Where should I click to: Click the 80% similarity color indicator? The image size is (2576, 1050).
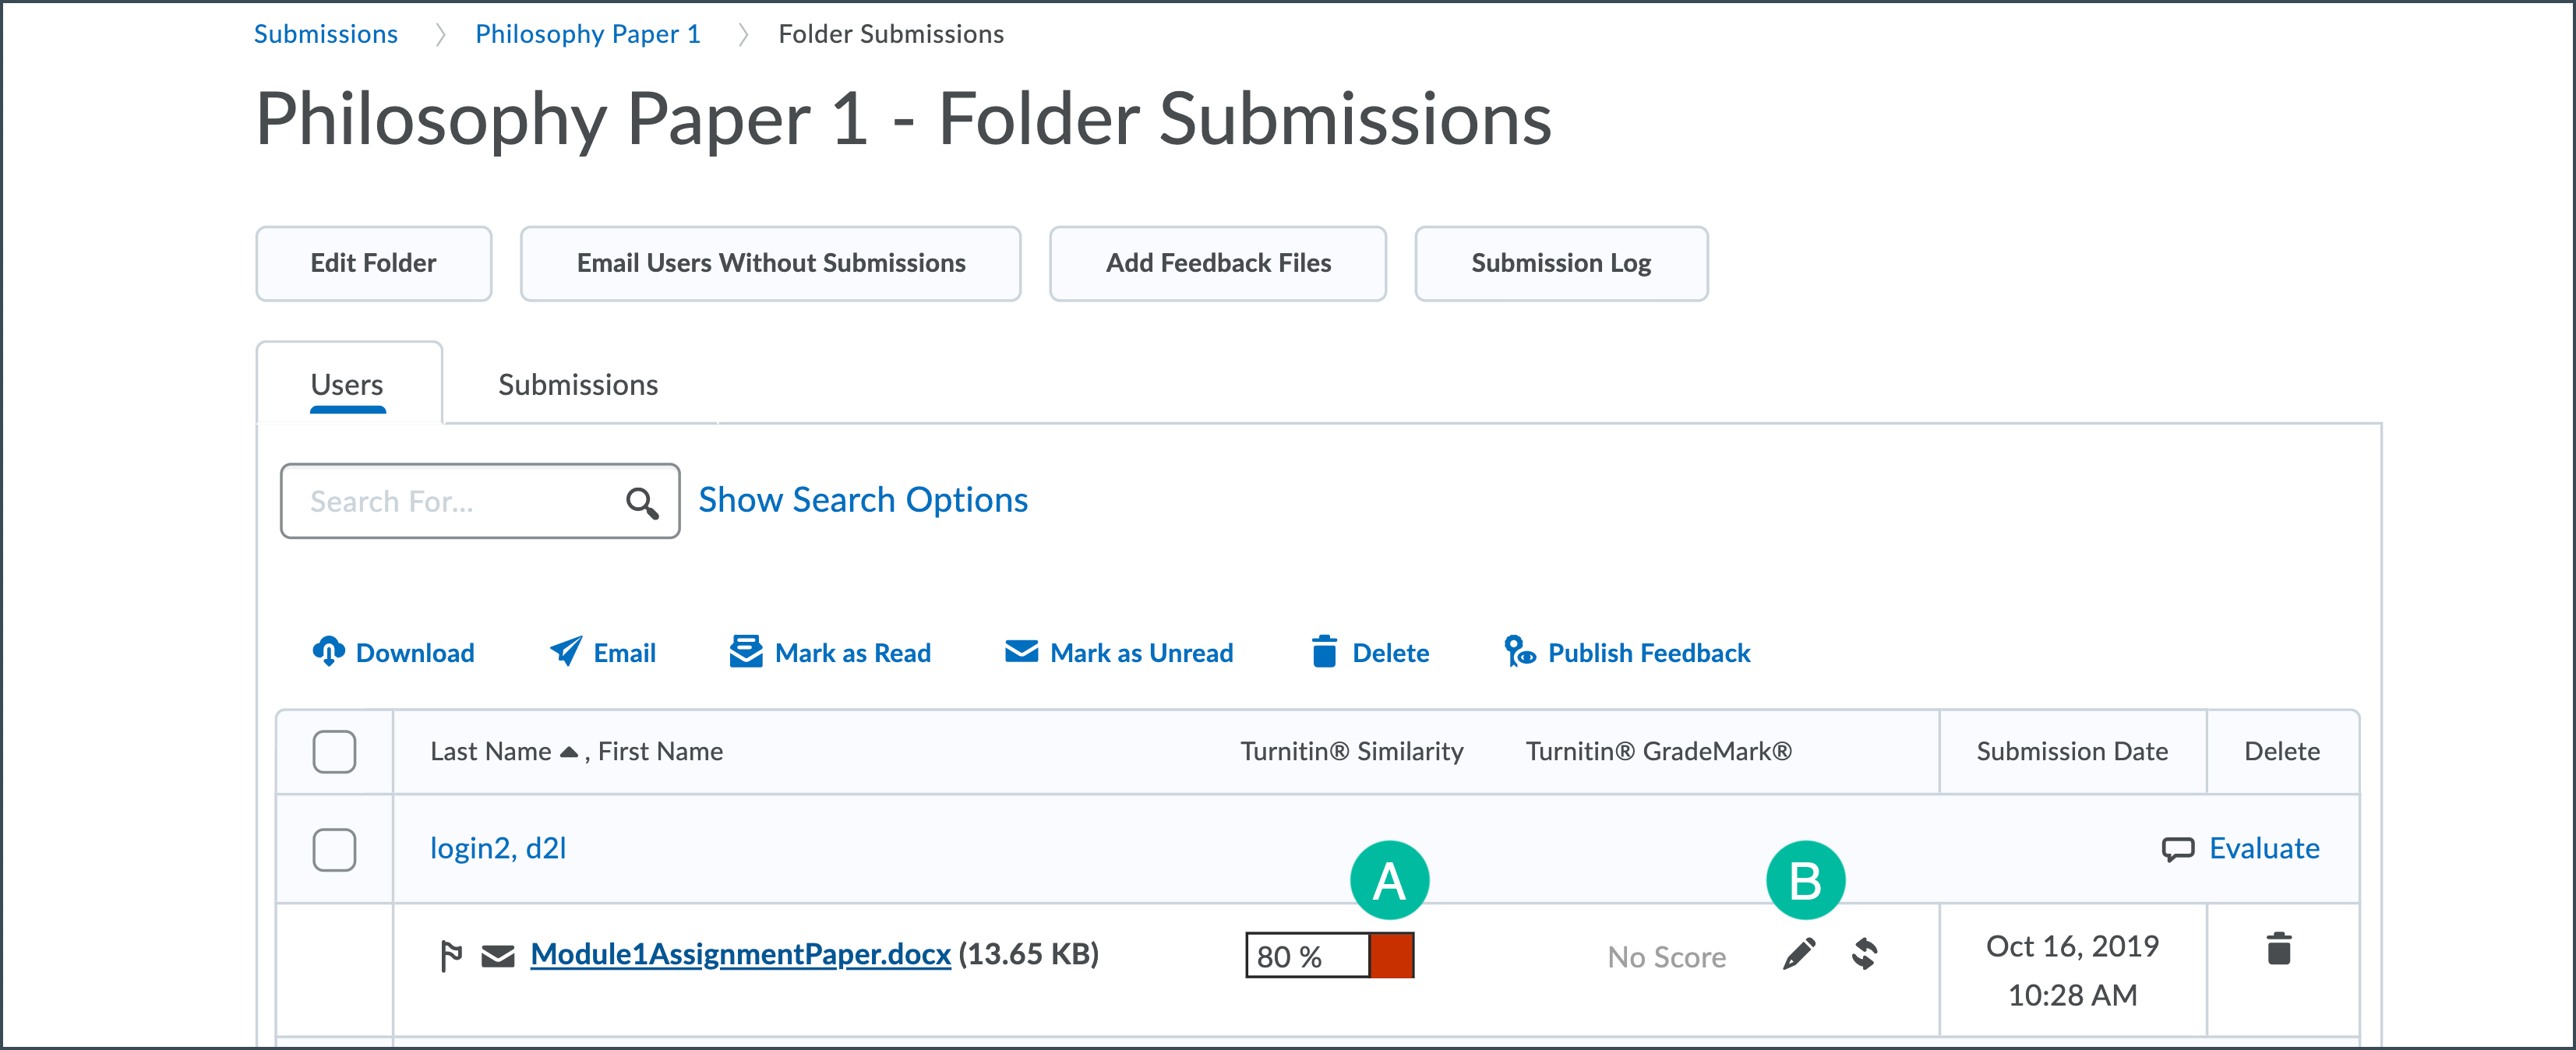(x=1391, y=956)
